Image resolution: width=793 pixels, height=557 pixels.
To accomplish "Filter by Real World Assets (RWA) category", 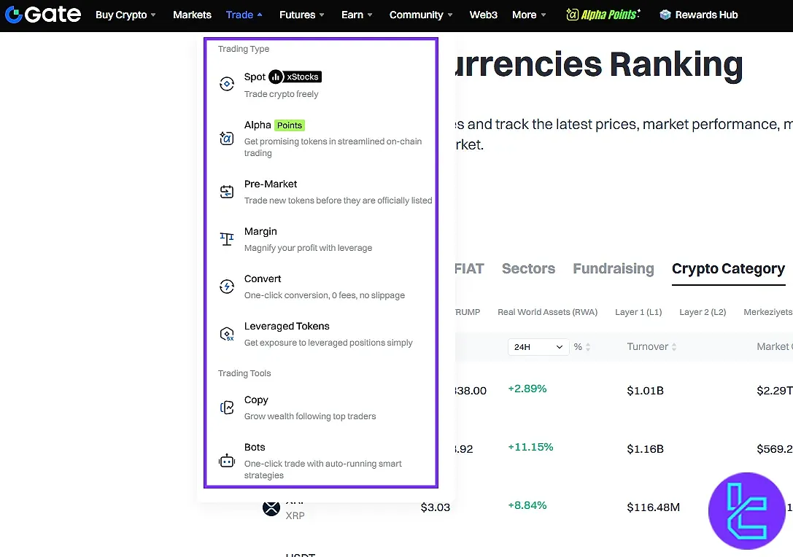I will click(x=547, y=312).
